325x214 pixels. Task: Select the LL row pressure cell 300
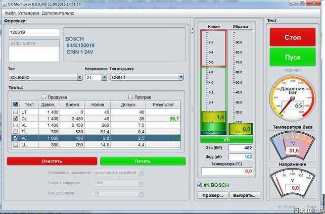pos(50,145)
